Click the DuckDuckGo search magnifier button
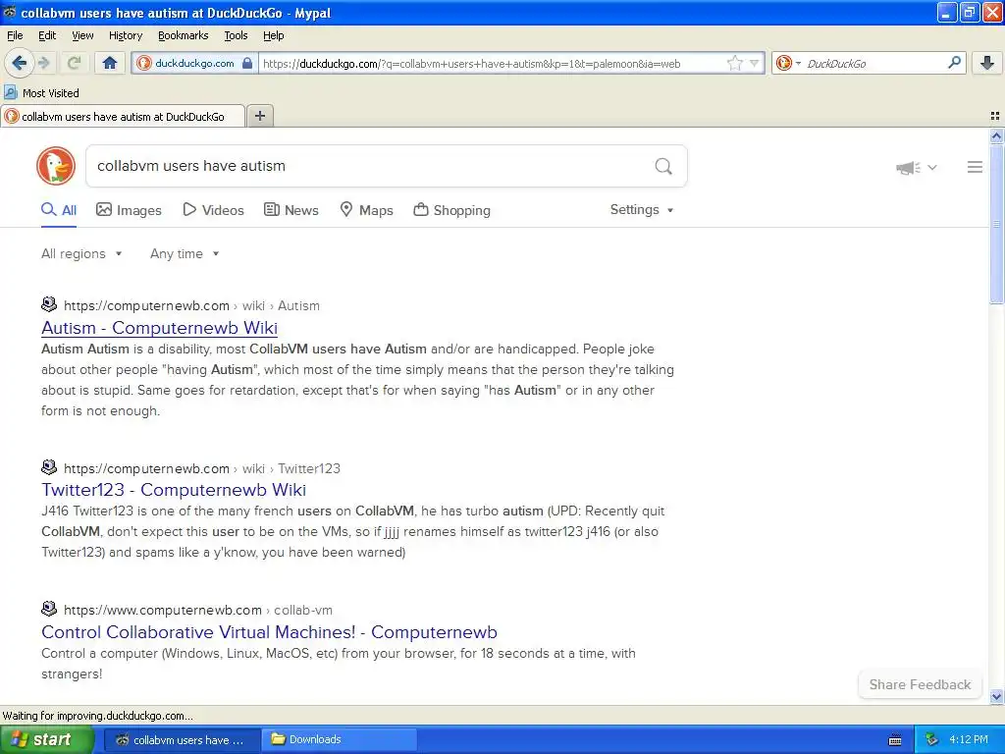1005x754 pixels. click(x=663, y=167)
